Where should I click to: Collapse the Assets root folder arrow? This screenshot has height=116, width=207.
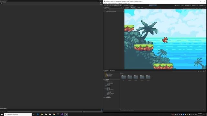[104, 79]
